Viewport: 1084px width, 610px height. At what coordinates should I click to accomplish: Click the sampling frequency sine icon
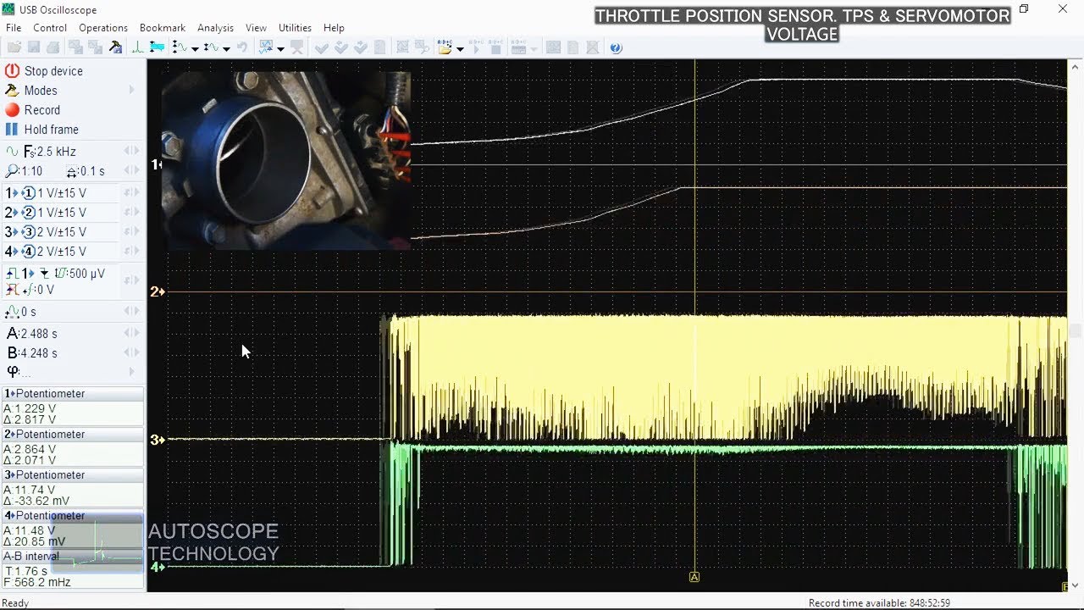coord(12,151)
